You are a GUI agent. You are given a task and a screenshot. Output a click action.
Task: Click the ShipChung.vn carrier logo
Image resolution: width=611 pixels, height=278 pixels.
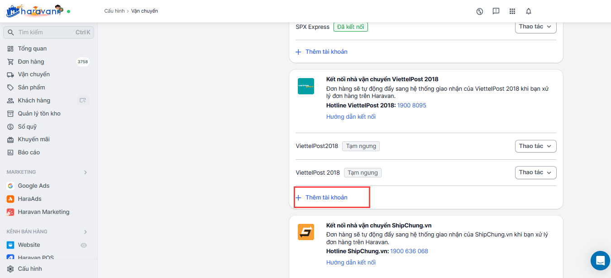pos(306,232)
